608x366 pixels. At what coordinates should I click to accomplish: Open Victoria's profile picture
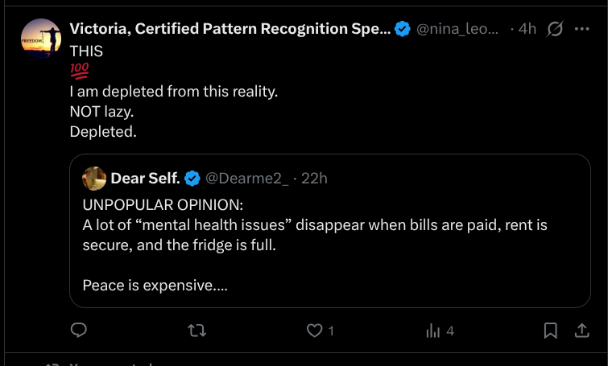pyautogui.click(x=41, y=39)
